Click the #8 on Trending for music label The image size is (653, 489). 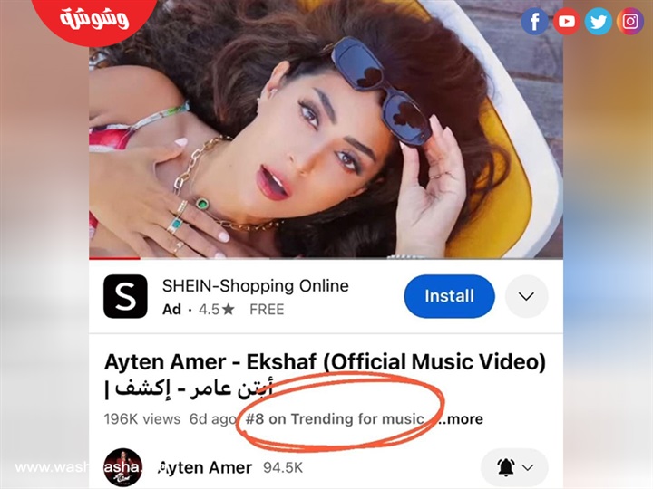pos(335,418)
